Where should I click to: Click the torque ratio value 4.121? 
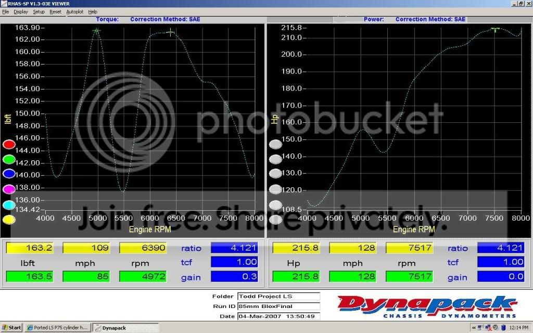(234, 248)
